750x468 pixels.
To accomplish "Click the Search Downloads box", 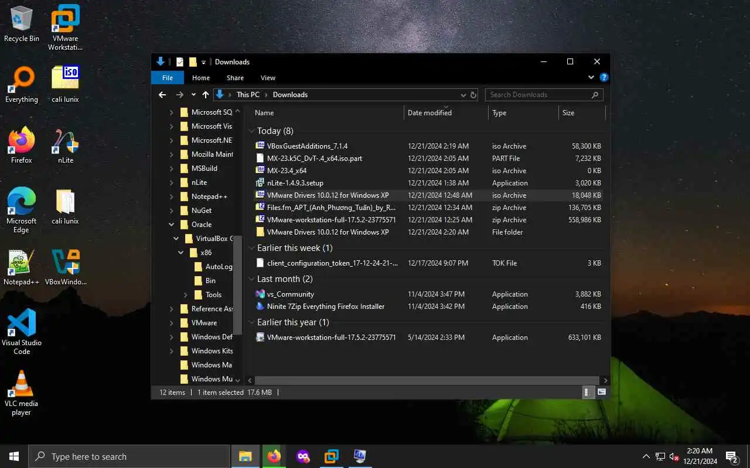I will coord(544,95).
